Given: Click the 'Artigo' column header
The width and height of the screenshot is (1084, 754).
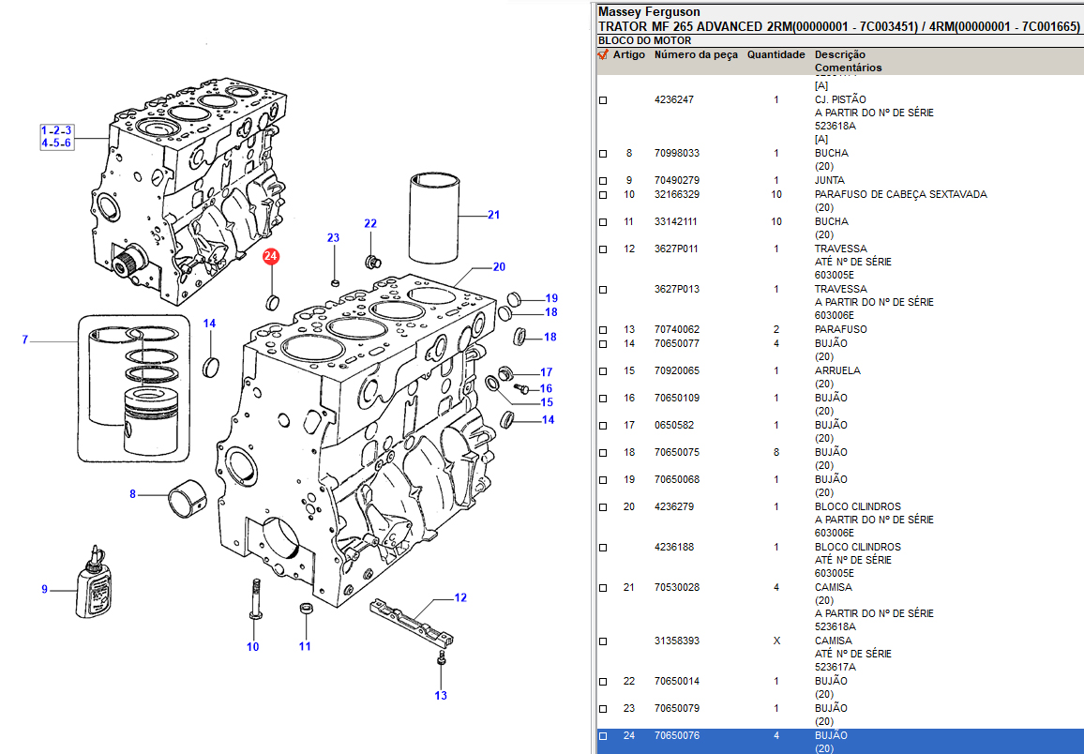Looking at the screenshot, I should [x=629, y=55].
